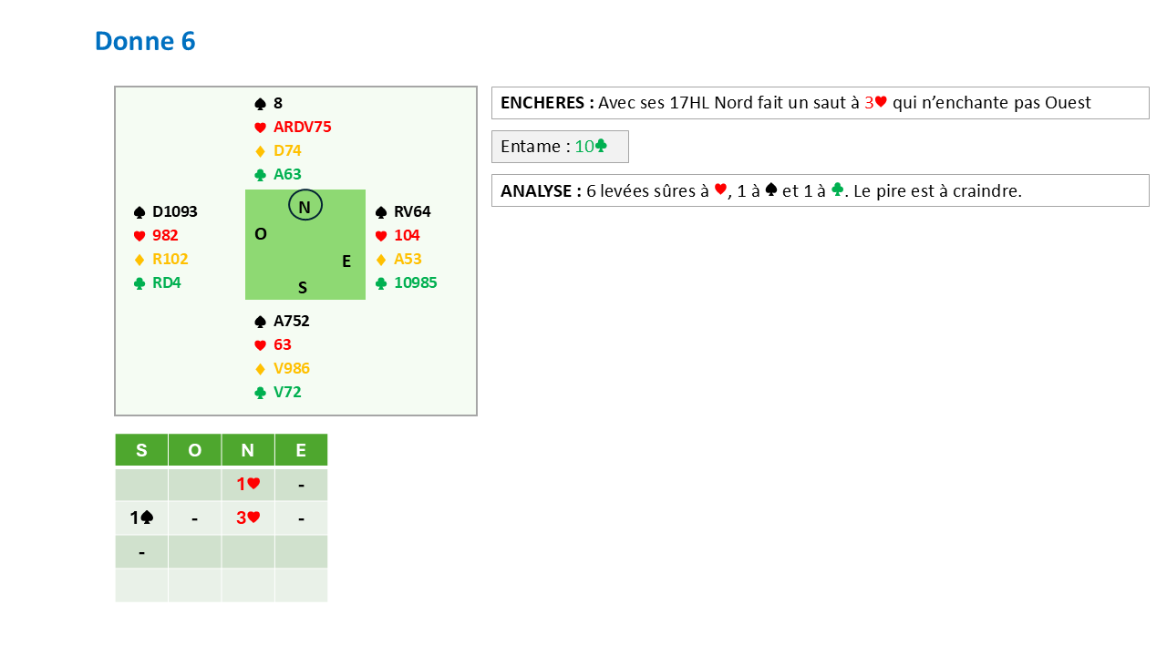Click the S column header in bidding table
Image resolution: width=1167 pixels, height=656 pixels.
pyautogui.click(x=141, y=450)
